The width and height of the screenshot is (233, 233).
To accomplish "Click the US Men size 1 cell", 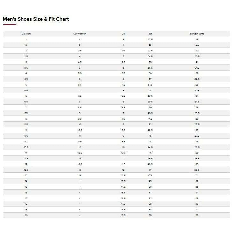I will [26, 39].
